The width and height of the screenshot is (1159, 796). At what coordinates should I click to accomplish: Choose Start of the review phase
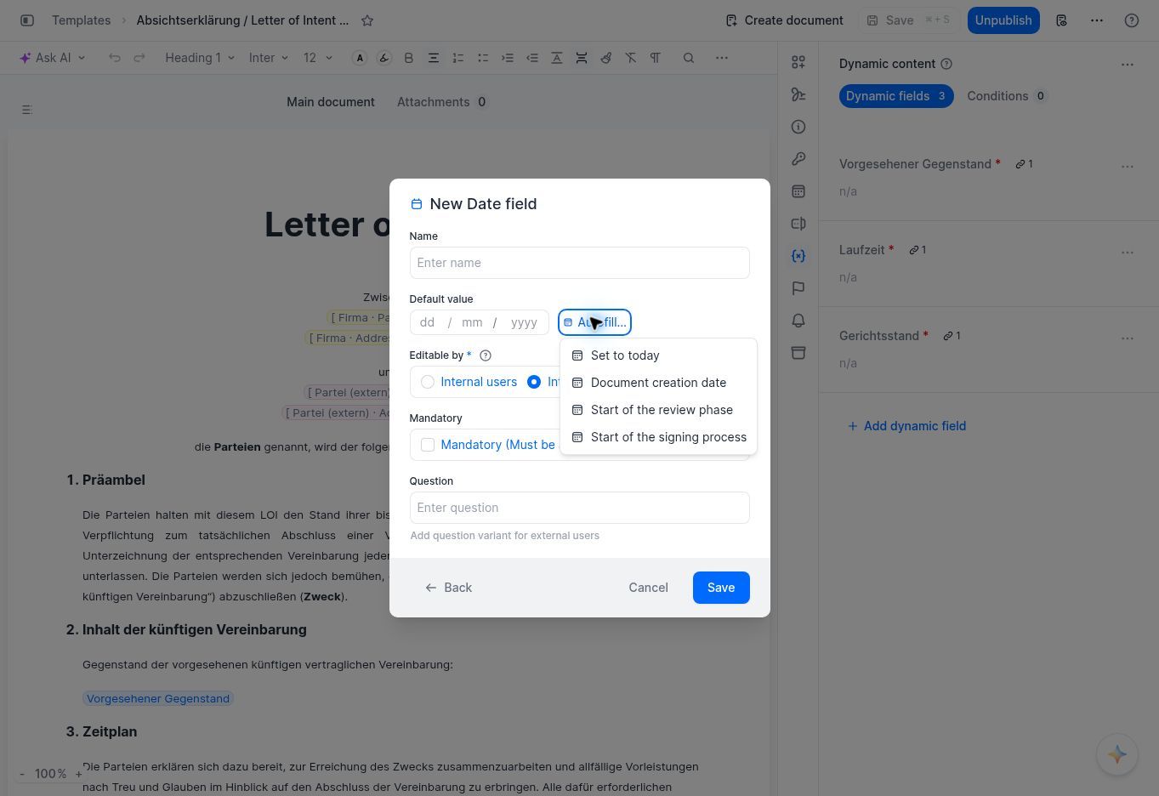[x=658, y=410]
